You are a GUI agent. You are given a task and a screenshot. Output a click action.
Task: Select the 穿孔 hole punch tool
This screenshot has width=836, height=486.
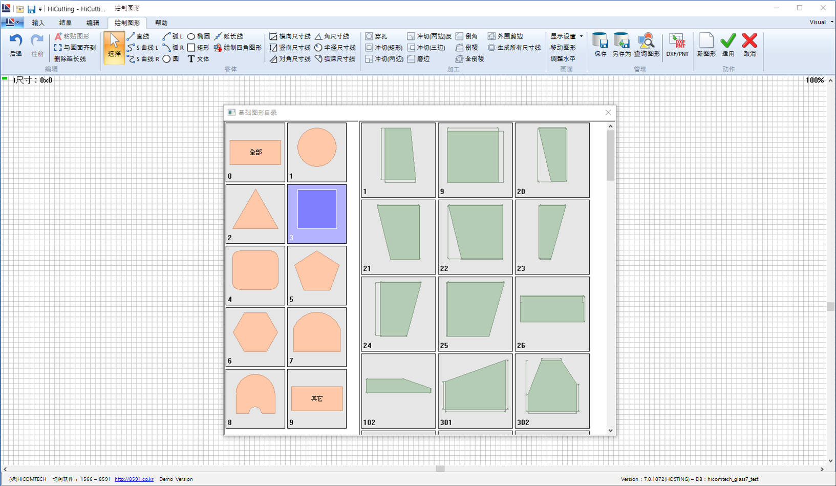point(376,36)
